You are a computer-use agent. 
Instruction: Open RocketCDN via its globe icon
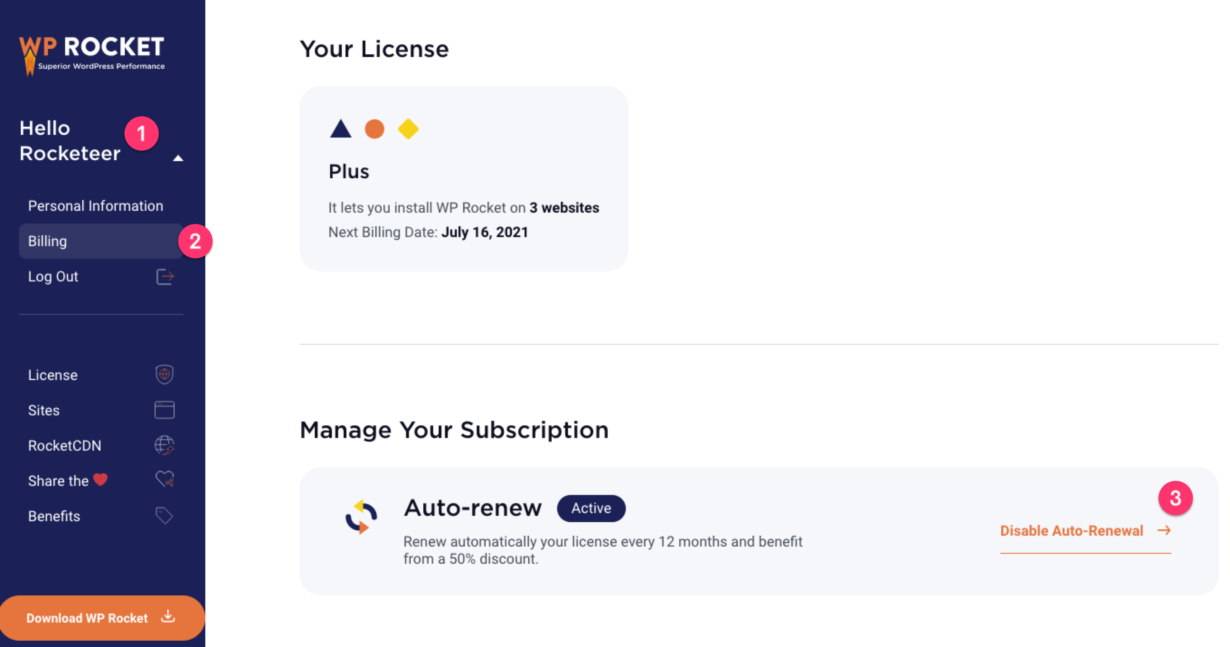(164, 445)
